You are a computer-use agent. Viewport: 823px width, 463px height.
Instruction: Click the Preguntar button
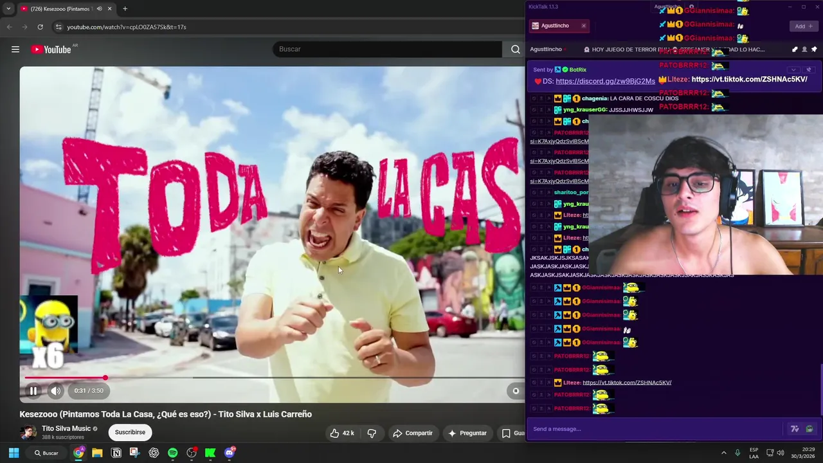(467, 433)
